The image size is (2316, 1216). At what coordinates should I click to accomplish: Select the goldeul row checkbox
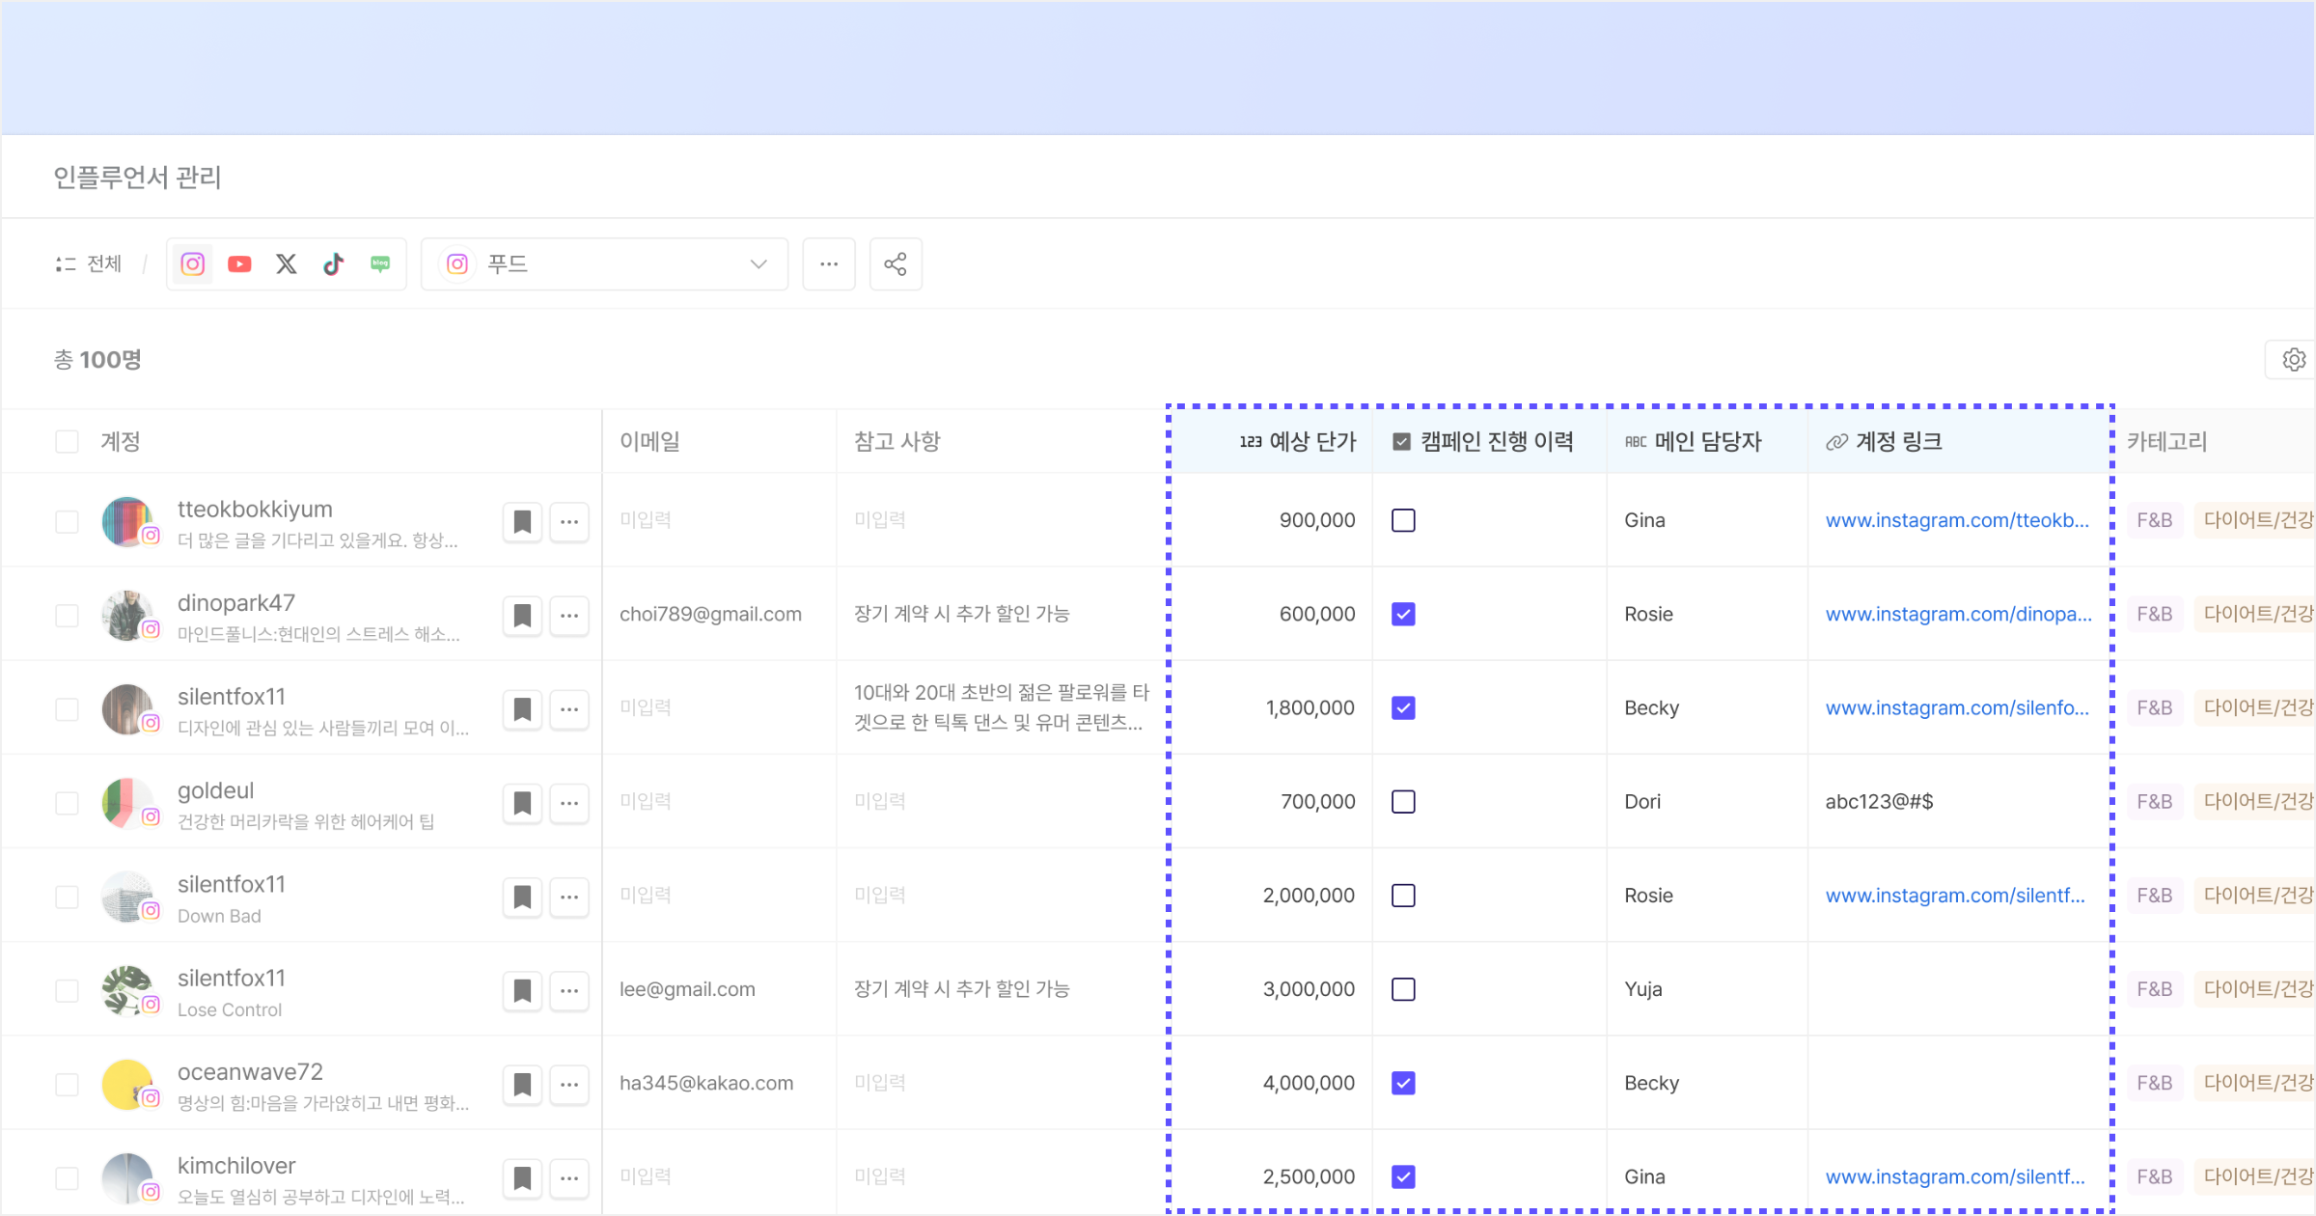click(x=67, y=803)
